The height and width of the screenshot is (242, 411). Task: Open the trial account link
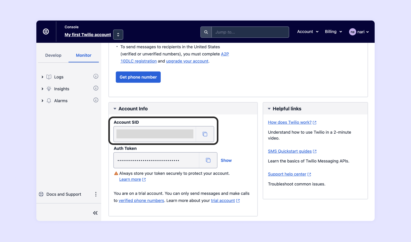coord(223,200)
